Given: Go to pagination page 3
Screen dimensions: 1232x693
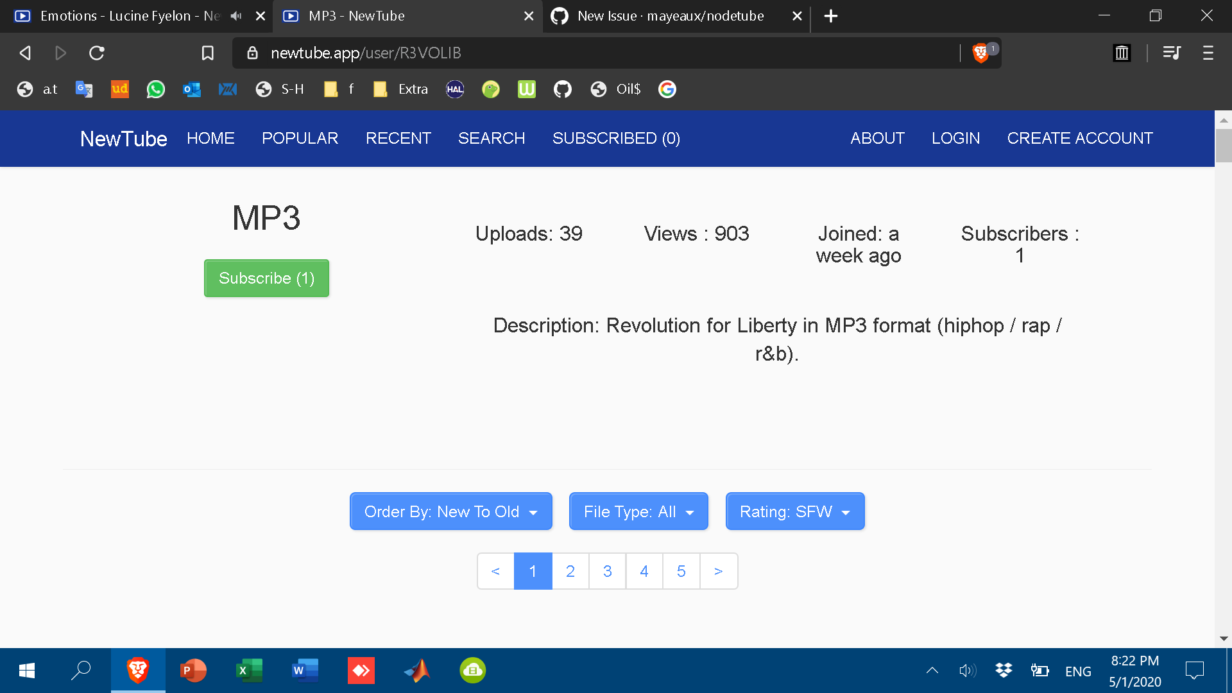Looking at the screenshot, I should (607, 571).
